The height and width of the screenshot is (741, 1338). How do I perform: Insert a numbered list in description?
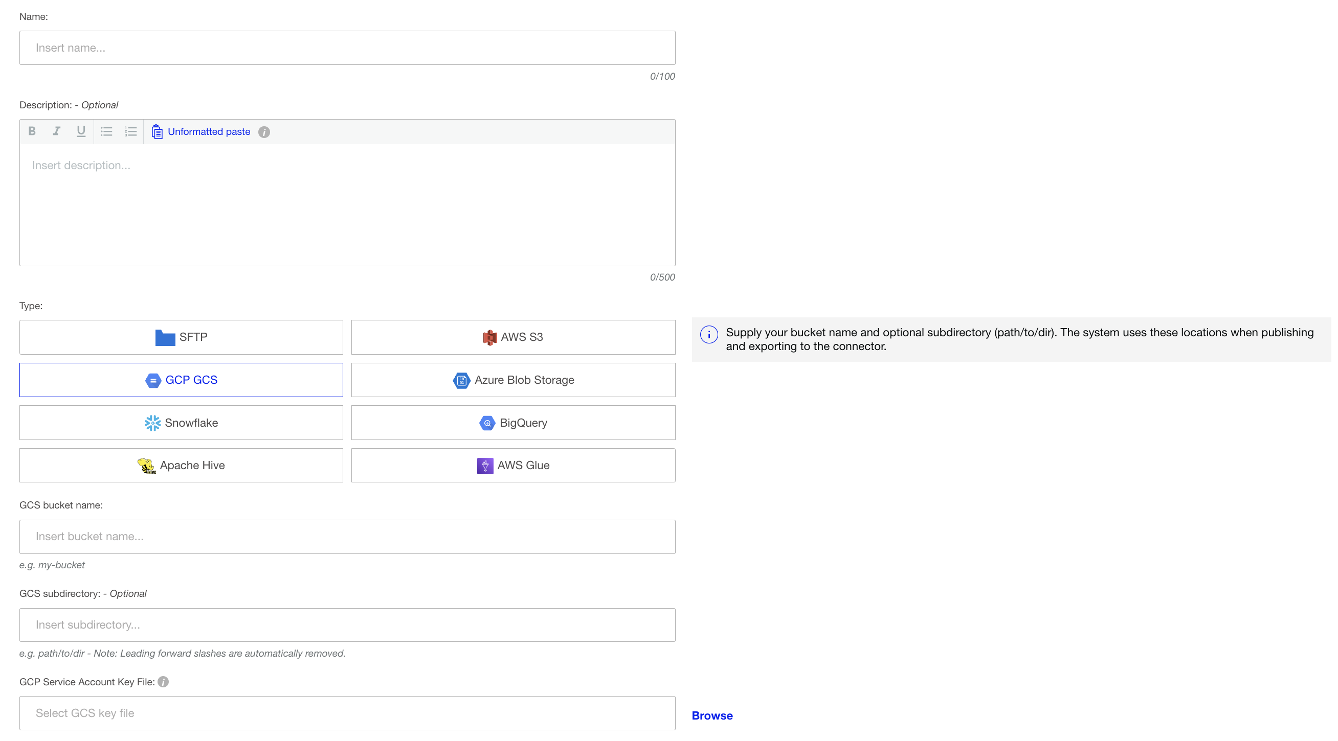pyautogui.click(x=131, y=131)
